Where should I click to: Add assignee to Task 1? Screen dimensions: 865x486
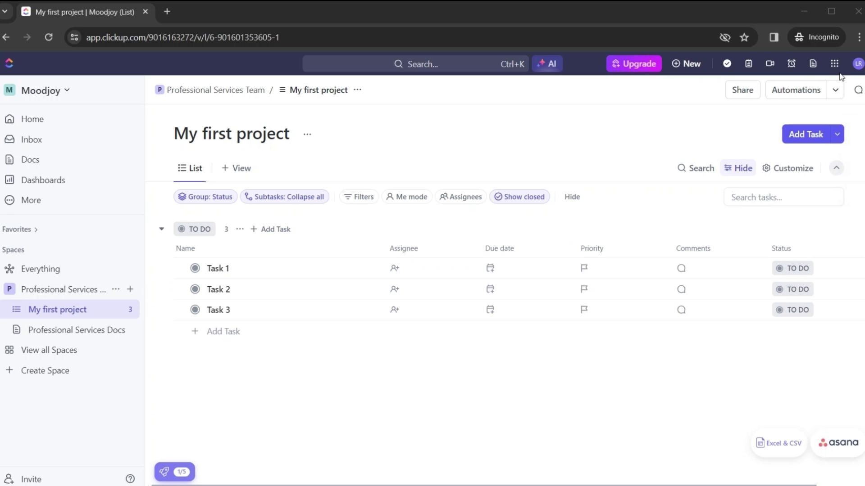click(395, 269)
